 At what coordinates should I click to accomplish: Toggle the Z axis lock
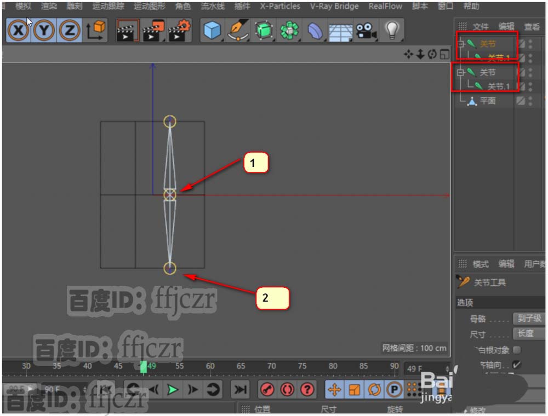point(70,31)
